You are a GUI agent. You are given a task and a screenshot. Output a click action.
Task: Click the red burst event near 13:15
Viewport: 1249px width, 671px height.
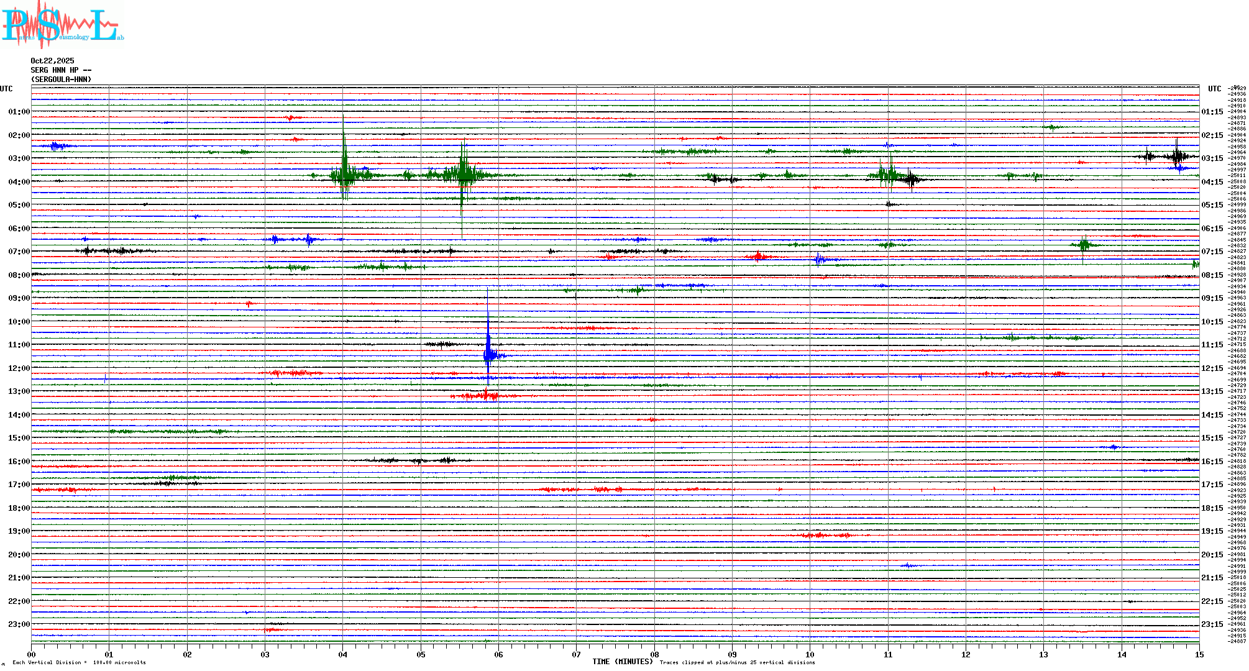[486, 395]
